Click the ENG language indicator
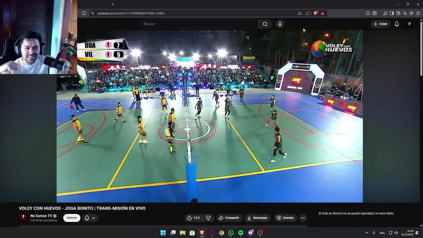Image resolution: width=423 pixels, height=238 pixels. [x=382, y=233]
